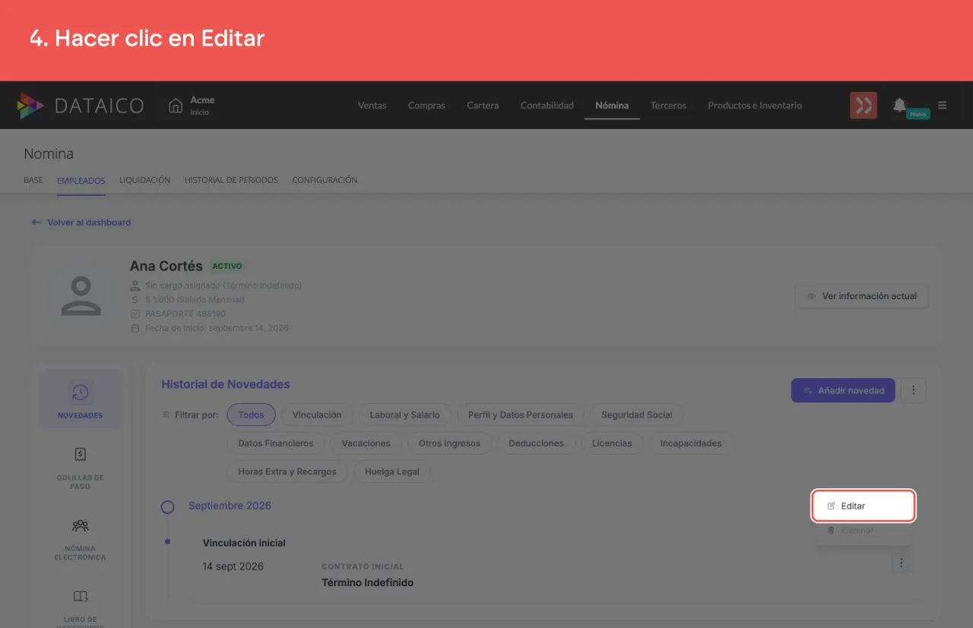Switch to the BASE tab

[x=33, y=180]
